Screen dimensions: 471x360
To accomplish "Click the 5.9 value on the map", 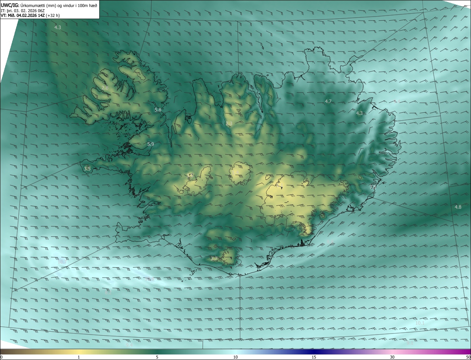I will pos(150,144).
